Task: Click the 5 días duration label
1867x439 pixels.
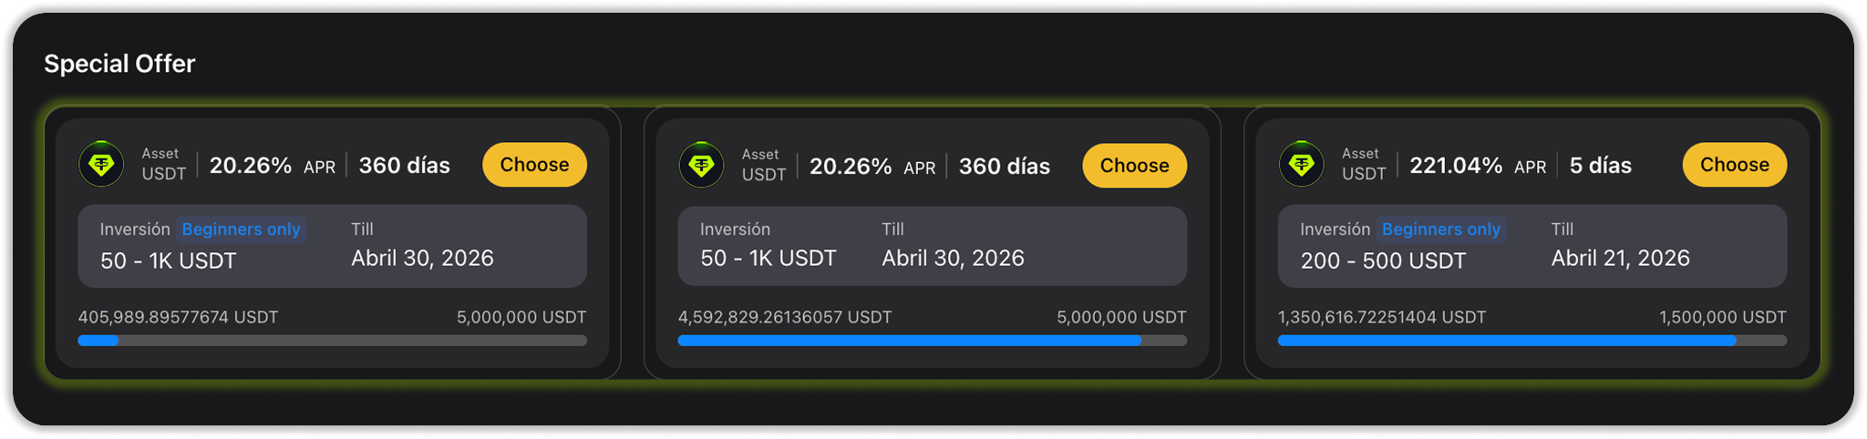Action: [x=1600, y=166]
